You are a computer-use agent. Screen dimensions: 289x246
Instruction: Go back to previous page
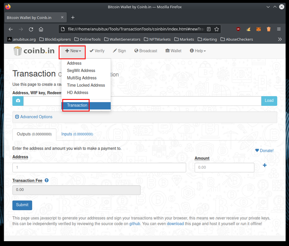point(11,29)
